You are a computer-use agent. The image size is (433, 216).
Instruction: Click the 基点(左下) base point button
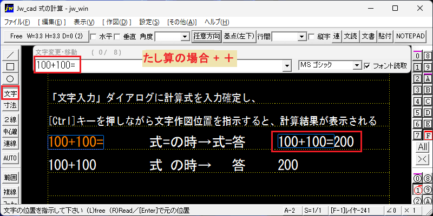[x=239, y=36]
